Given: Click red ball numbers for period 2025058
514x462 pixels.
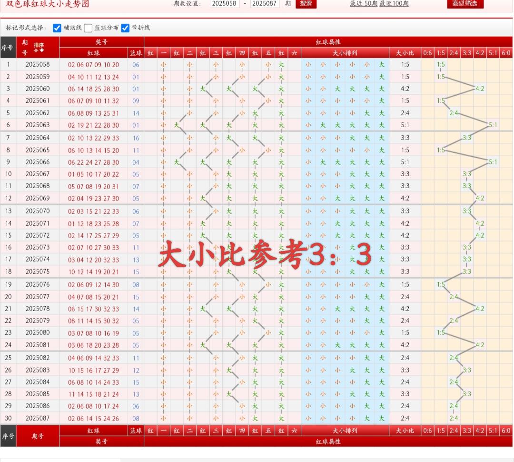Looking at the screenshot, I should point(93,65).
